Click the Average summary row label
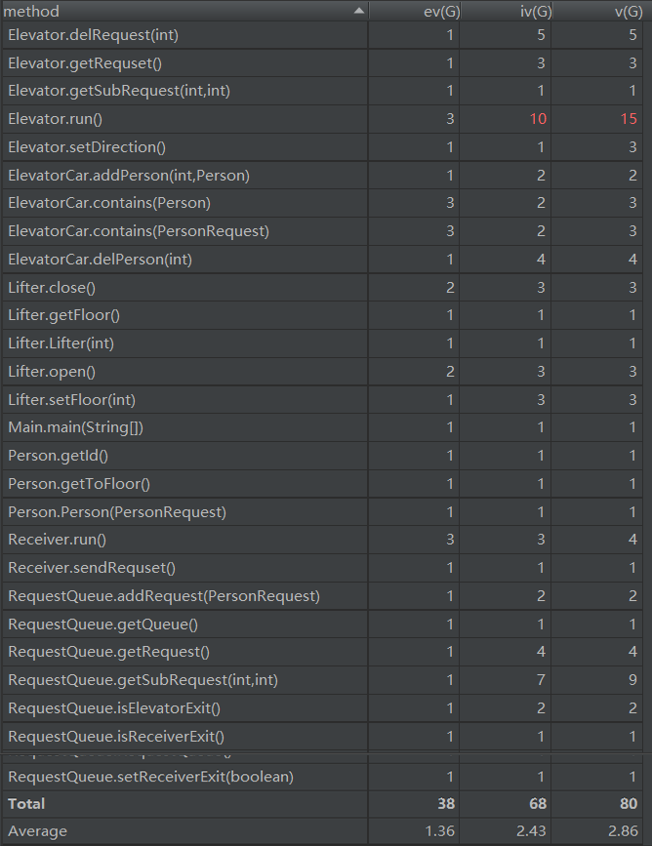Image resolution: width=652 pixels, height=846 pixels. (x=37, y=831)
